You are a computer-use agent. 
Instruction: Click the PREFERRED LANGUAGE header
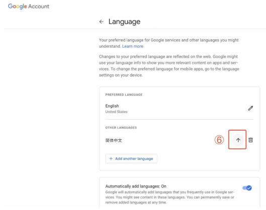[x=124, y=95]
